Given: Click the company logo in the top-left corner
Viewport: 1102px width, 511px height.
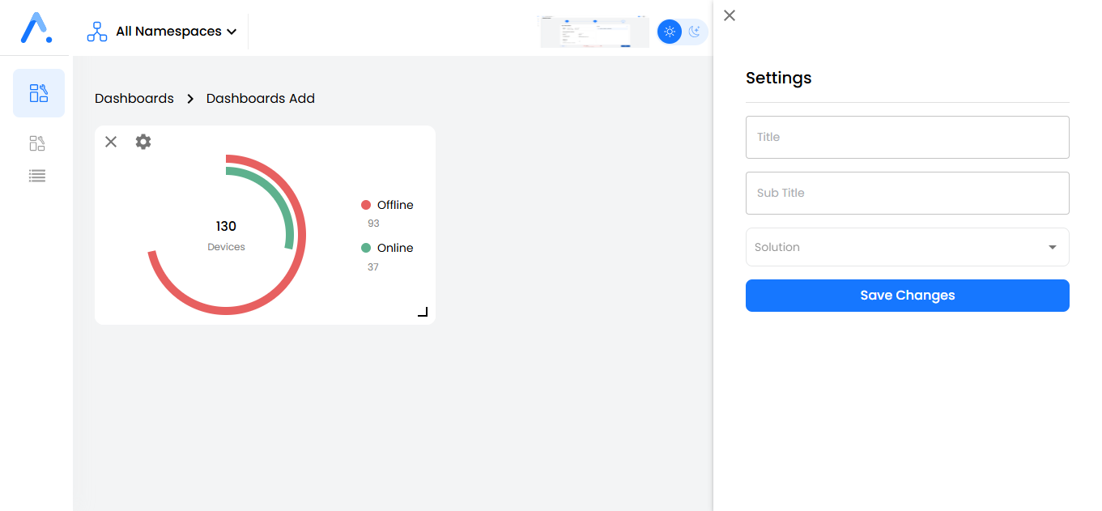Looking at the screenshot, I should (x=35, y=27).
